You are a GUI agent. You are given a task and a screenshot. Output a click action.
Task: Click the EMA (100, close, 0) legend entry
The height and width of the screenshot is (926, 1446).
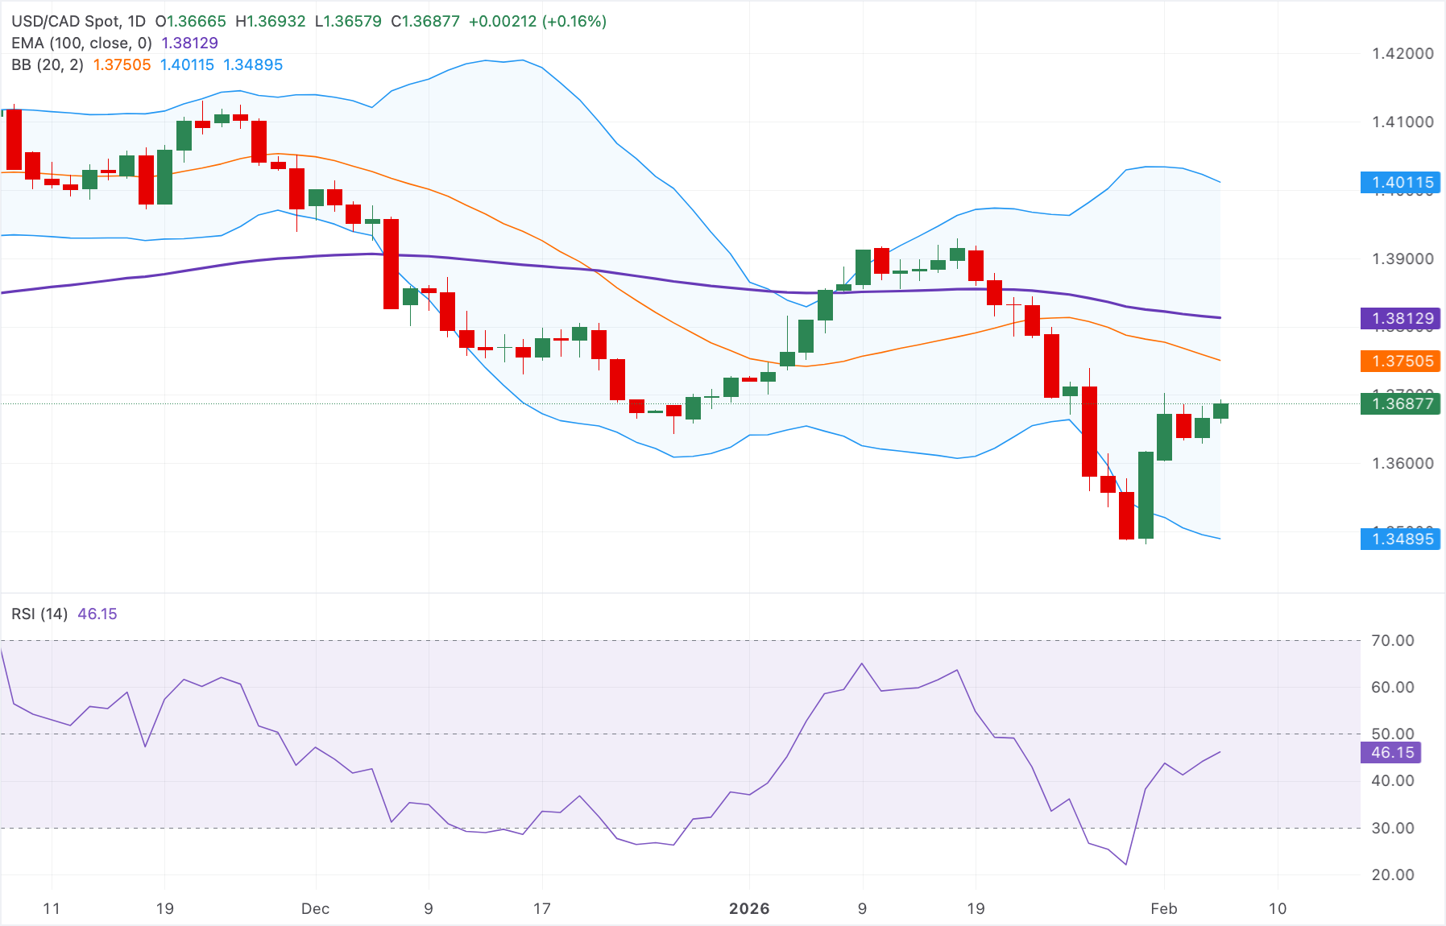(81, 43)
